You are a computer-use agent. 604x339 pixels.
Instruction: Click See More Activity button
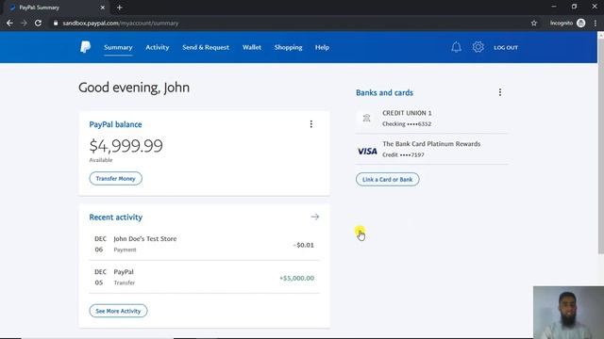118,311
